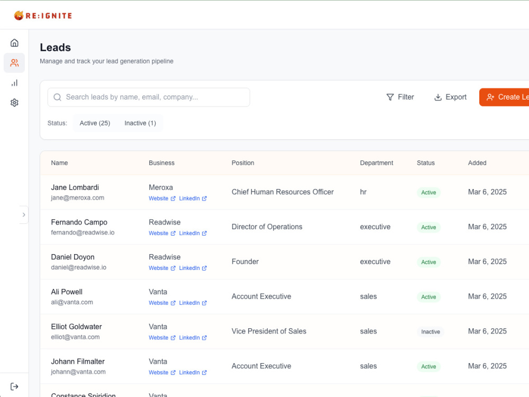Open the settings gear sidebar icon
The image size is (529, 397).
(14, 103)
